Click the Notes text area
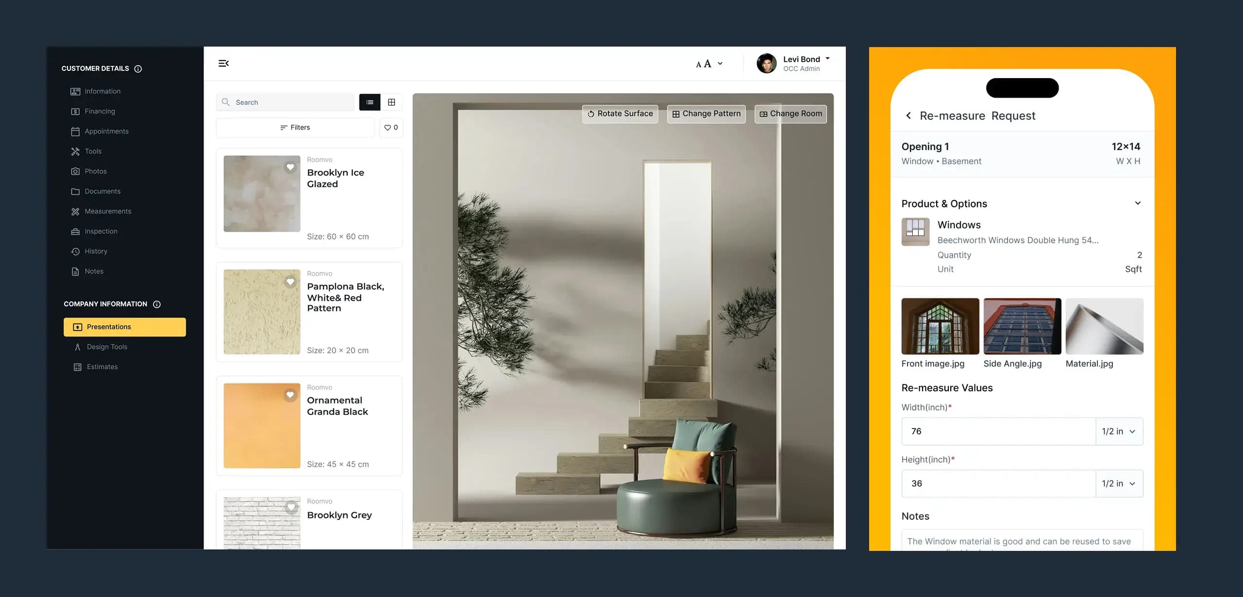Screen dimensions: 1243x597 (x=1022, y=540)
